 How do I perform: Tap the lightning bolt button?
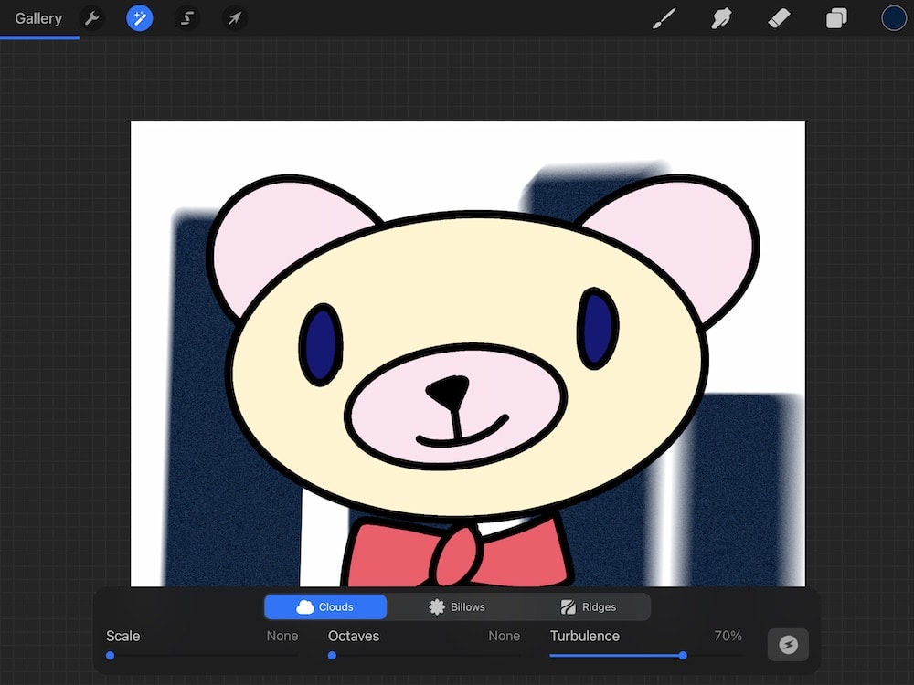[x=788, y=645]
